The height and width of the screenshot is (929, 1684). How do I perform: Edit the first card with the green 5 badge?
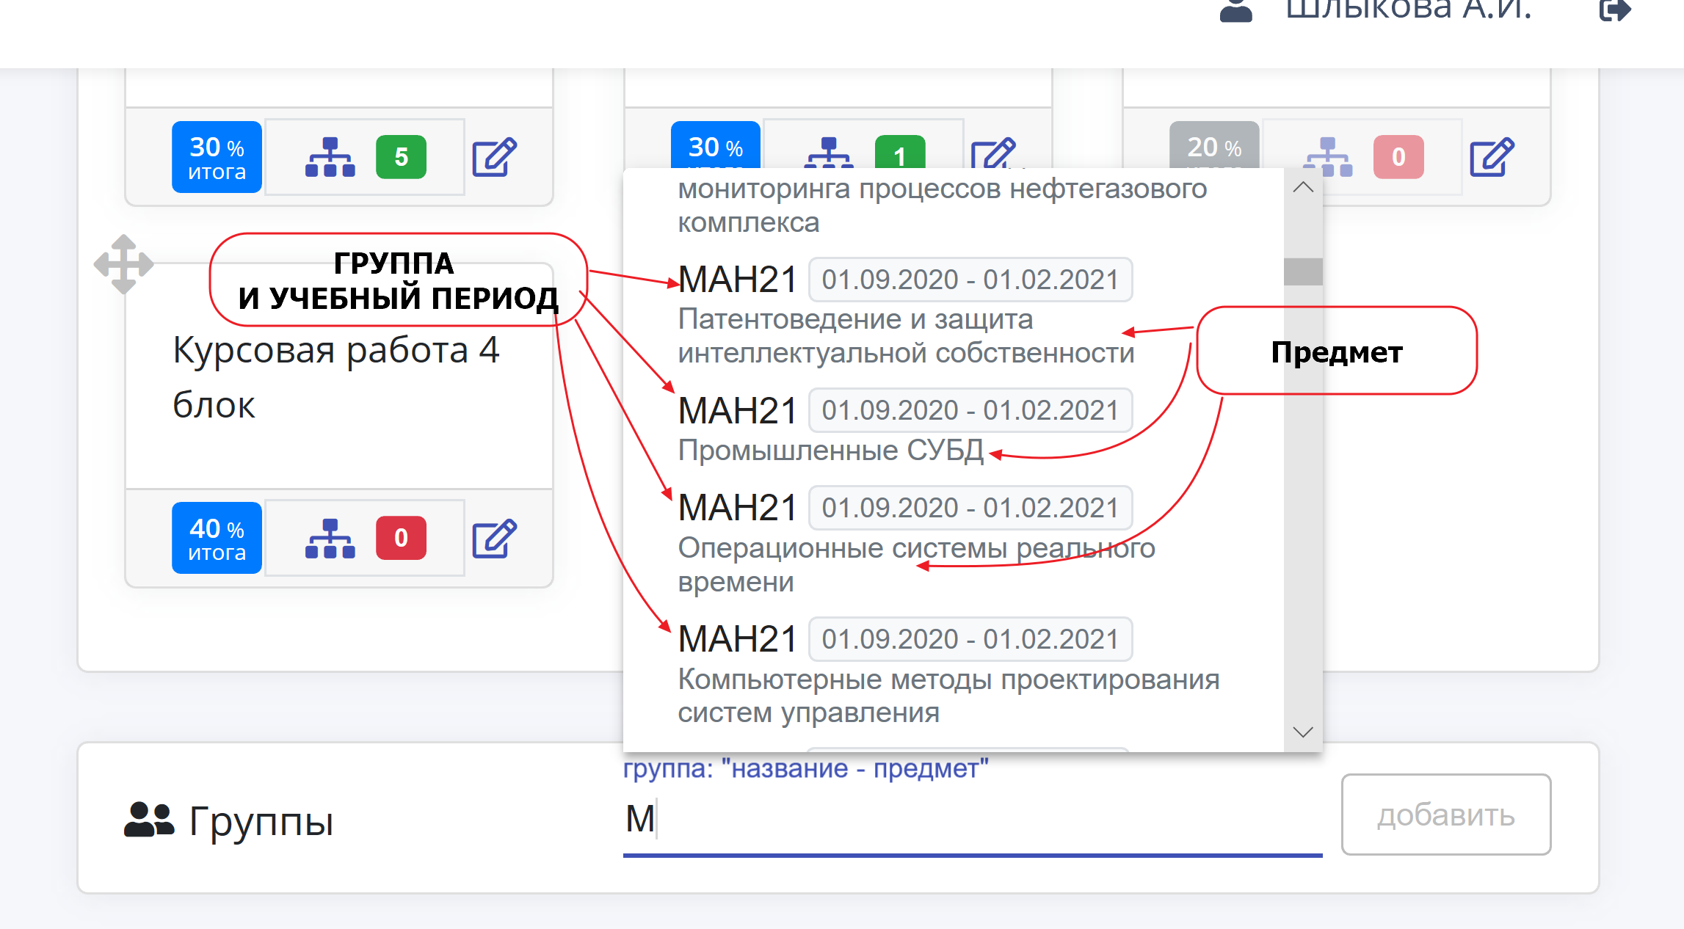(x=494, y=156)
